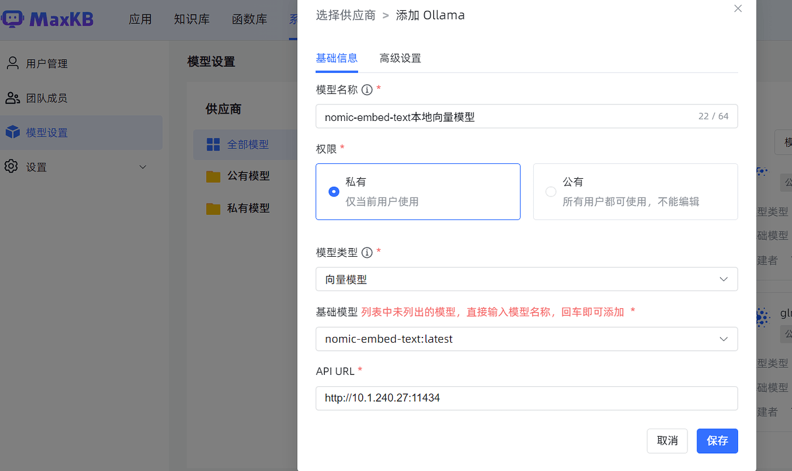Click 取消 to cancel the dialog

667,441
